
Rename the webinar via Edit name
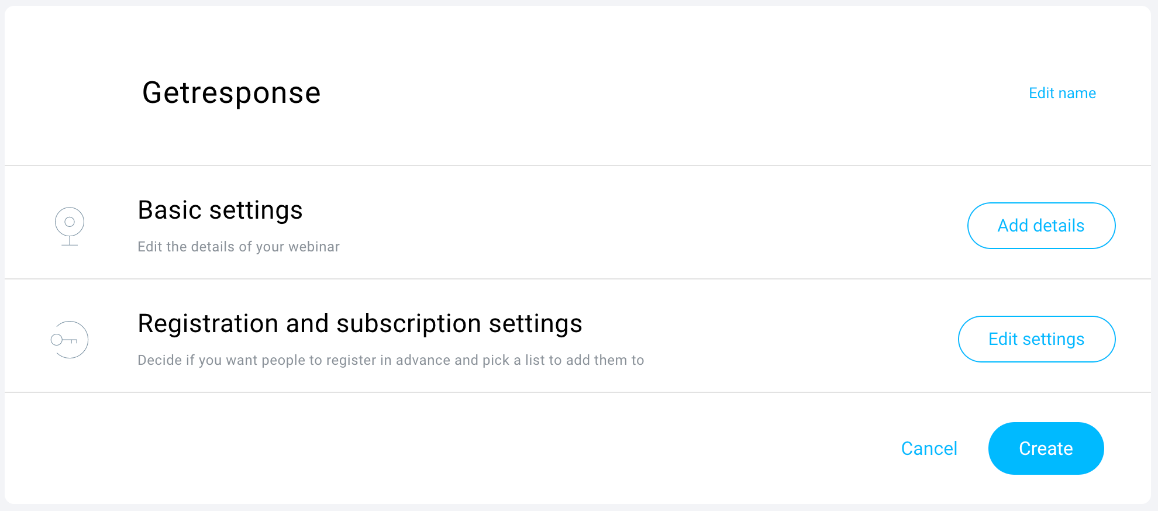[x=1062, y=93]
